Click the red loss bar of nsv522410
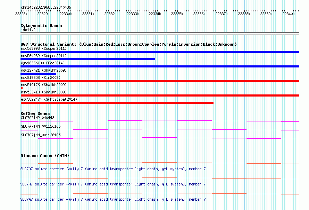Screen dimensions: 309x210 click(x=160, y=95)
